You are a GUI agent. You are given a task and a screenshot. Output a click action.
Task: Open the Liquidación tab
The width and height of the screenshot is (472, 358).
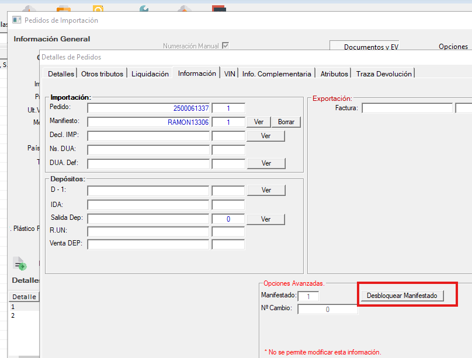tap(150, 74)
